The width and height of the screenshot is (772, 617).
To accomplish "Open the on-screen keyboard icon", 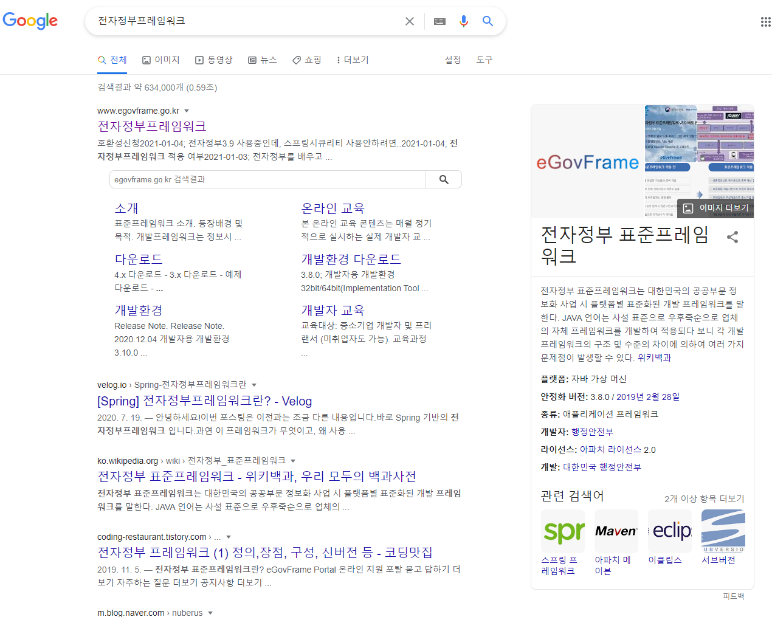I will 439,21.
